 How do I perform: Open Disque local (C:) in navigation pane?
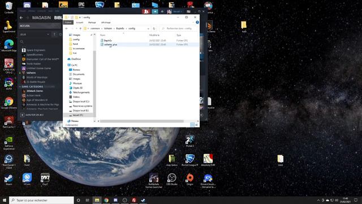(81, 101)
